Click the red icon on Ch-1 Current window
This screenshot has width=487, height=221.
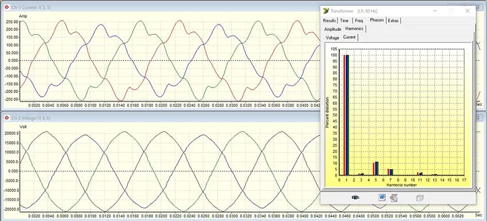pyautogui.click(x=7, y=7)
